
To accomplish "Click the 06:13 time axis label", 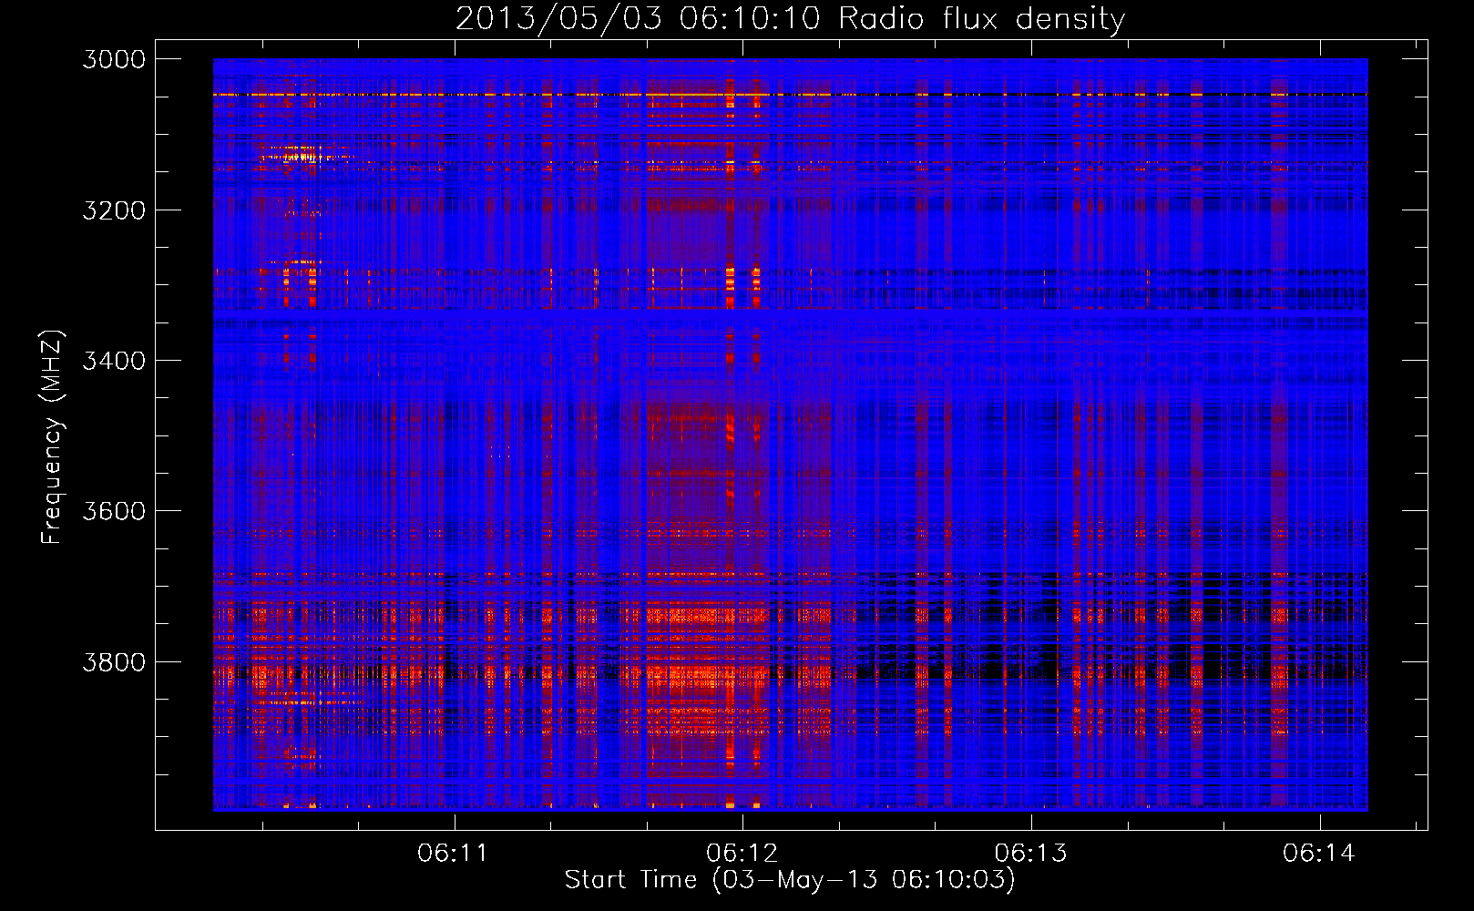I will click(x=1030, y=853).
